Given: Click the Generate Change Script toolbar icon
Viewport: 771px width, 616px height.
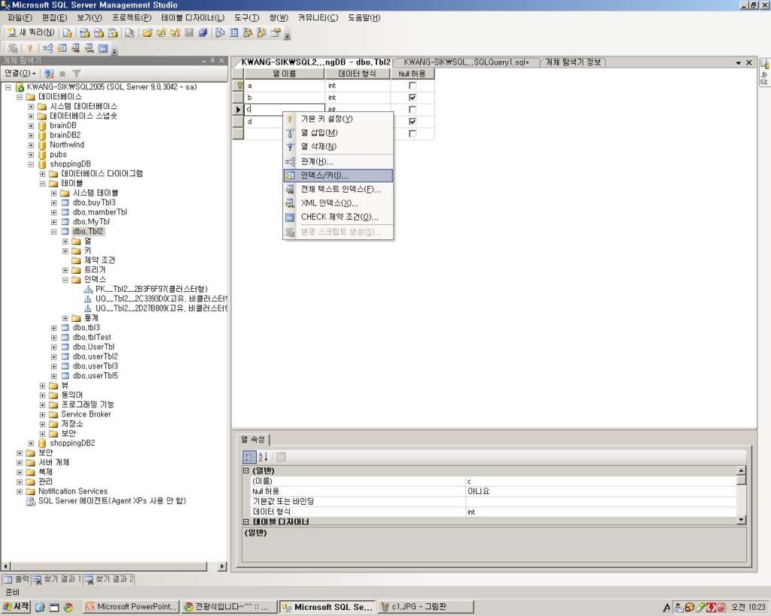Looking at the screenshot, I should pos(12,48).
